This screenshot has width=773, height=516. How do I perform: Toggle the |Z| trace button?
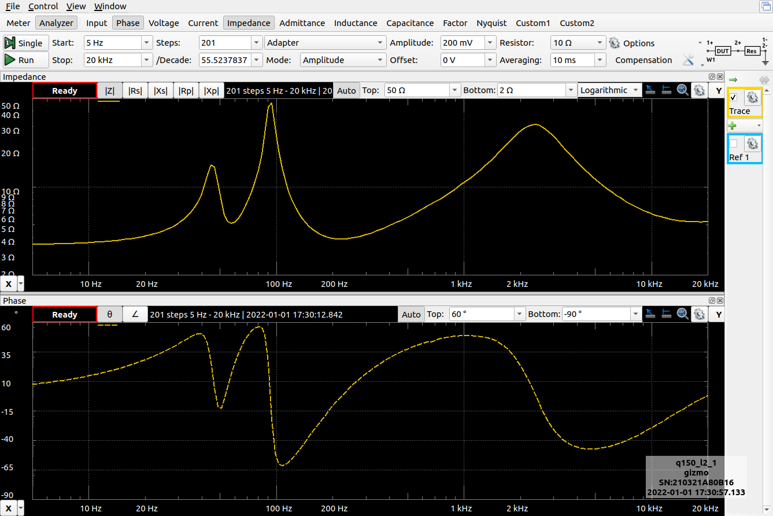tap(110, 90)
